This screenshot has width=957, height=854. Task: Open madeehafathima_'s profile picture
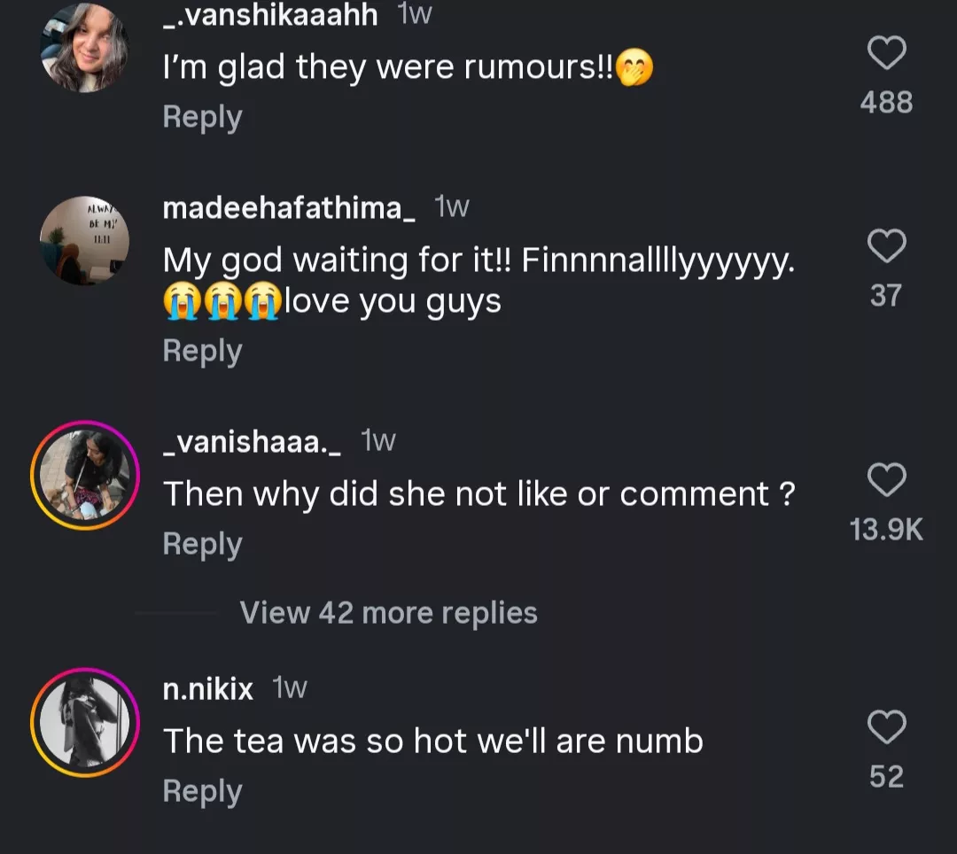pos(85,241)
